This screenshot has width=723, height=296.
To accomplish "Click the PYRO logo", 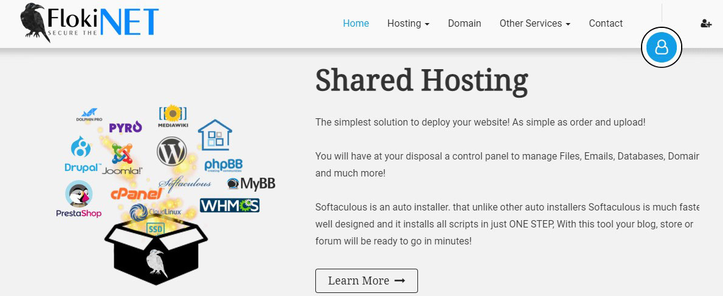I will click(x=125, y=127).
